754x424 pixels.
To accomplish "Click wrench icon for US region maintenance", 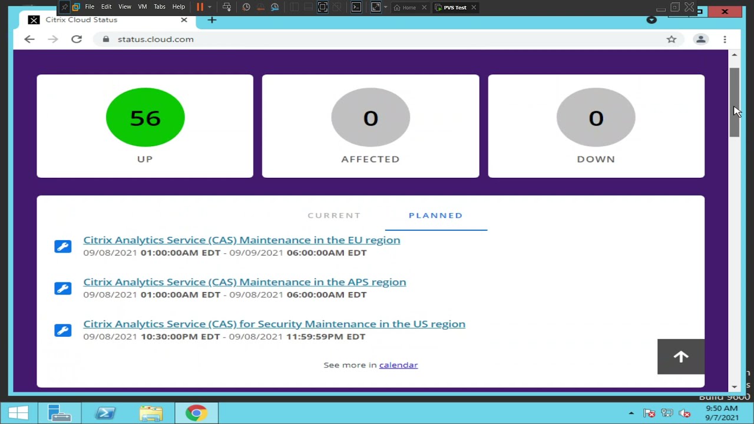I will click(x=62, y=330).
